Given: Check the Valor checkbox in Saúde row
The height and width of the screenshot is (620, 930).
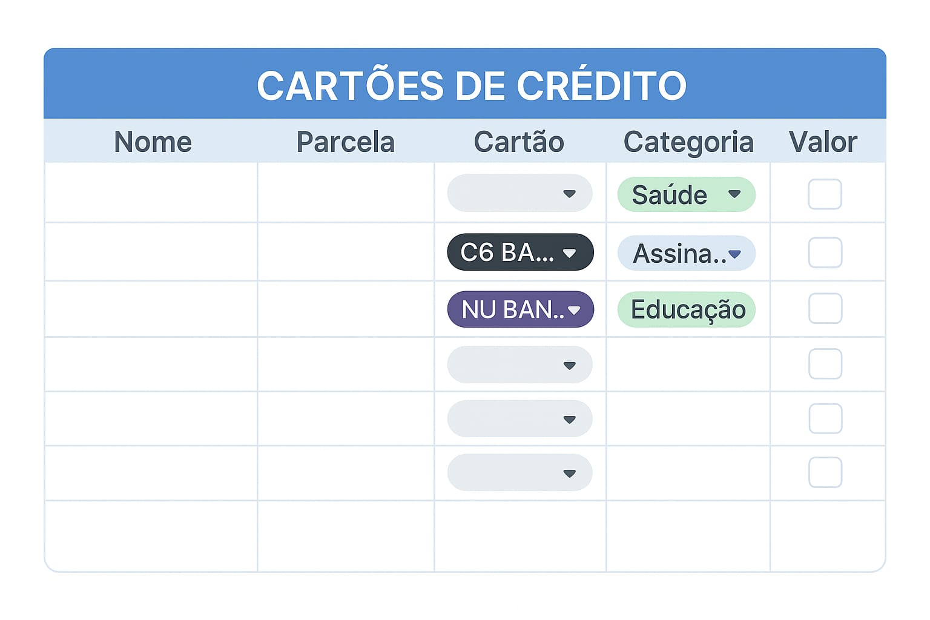Looking at the screenshot, I should coord(825,194).
